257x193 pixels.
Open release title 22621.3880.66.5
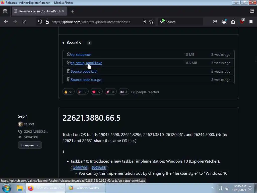pyautogui.click(x=91, y=118)
